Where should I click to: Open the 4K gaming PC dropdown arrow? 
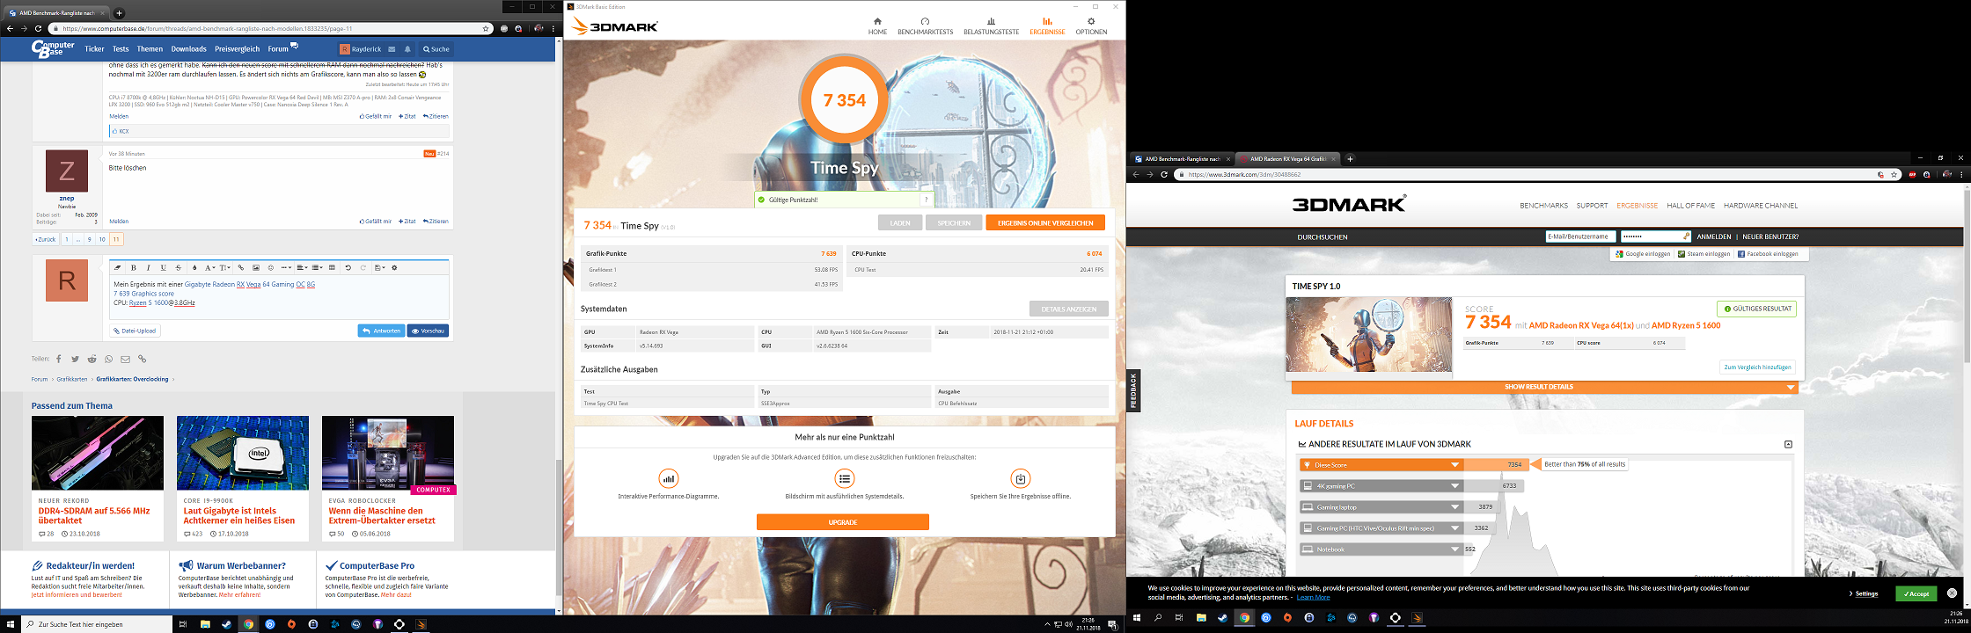coord(1454,486)
